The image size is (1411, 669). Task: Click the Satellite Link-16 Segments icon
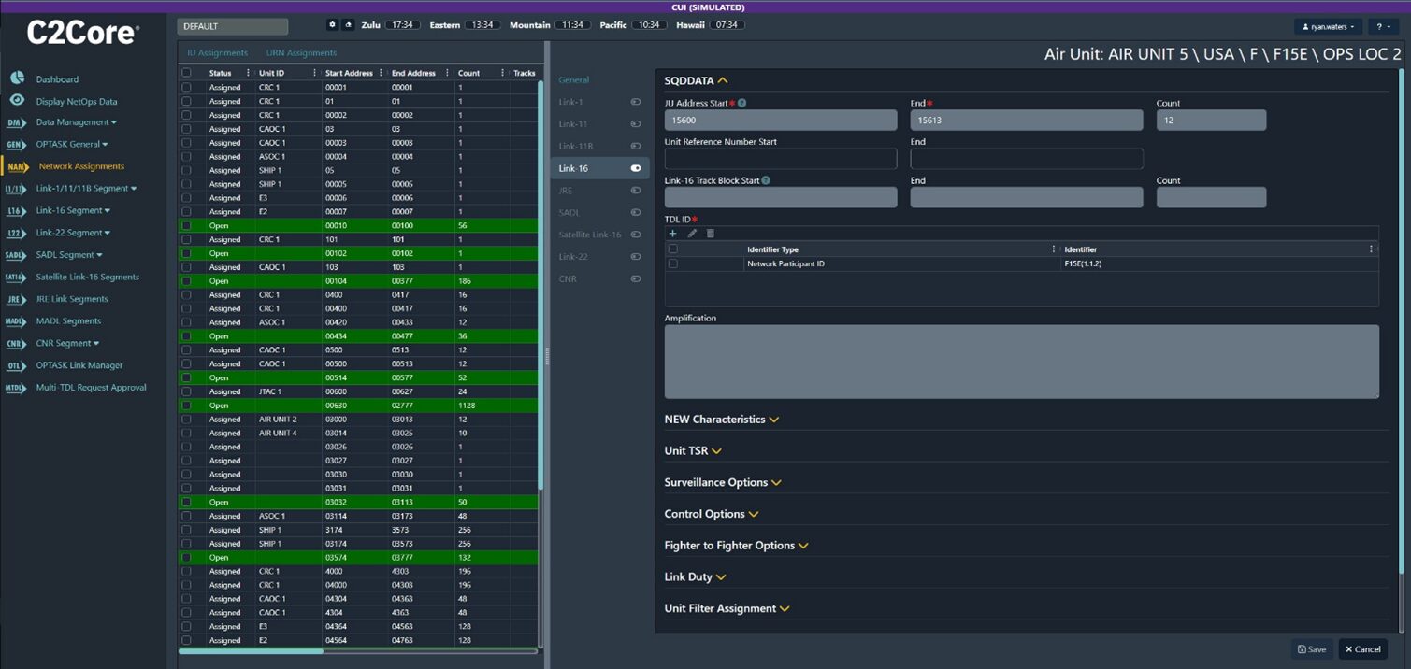[x=16, y=278]
